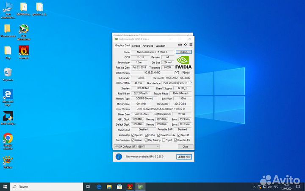Click the Bus Interface question mark
This screenshot has width=305, height=191.
(x=191, y=83)
